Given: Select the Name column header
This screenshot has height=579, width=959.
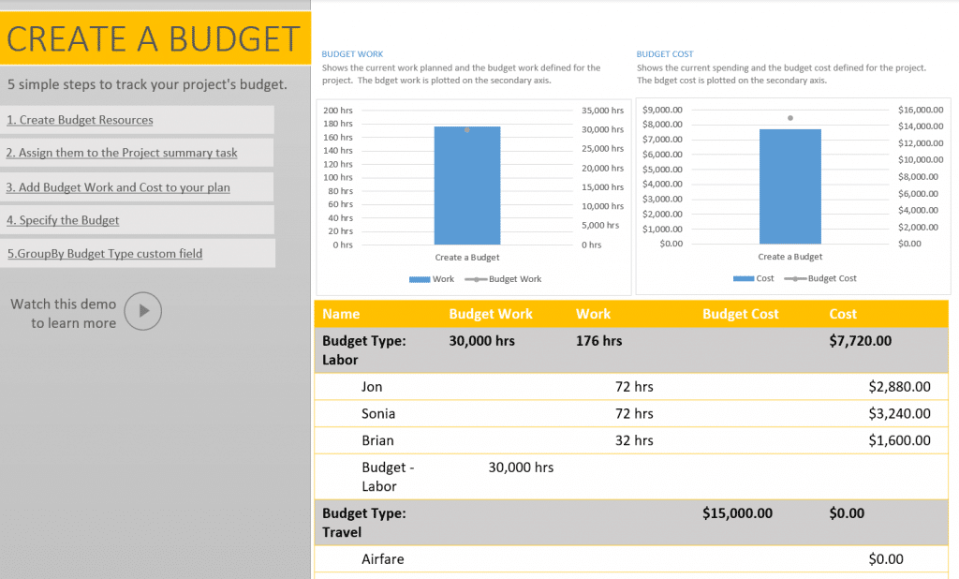Looking at the screenshot, I should tap(343, 313).
